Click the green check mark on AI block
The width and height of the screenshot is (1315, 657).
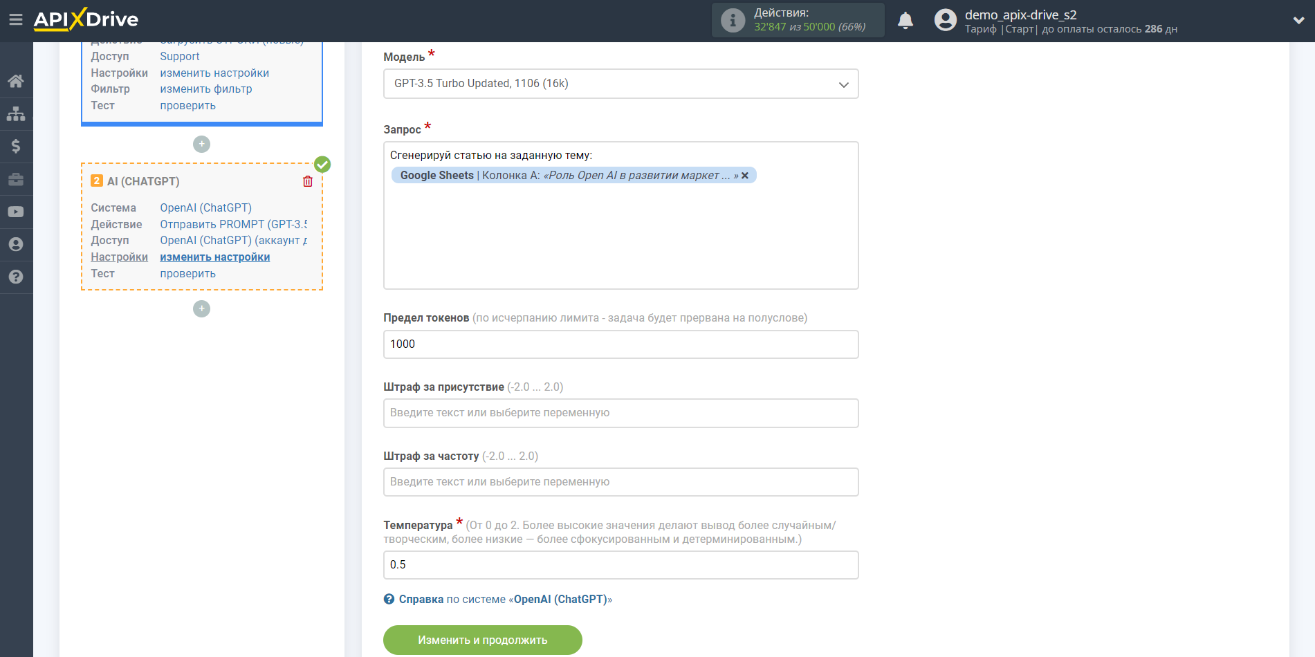click(322, 165)
